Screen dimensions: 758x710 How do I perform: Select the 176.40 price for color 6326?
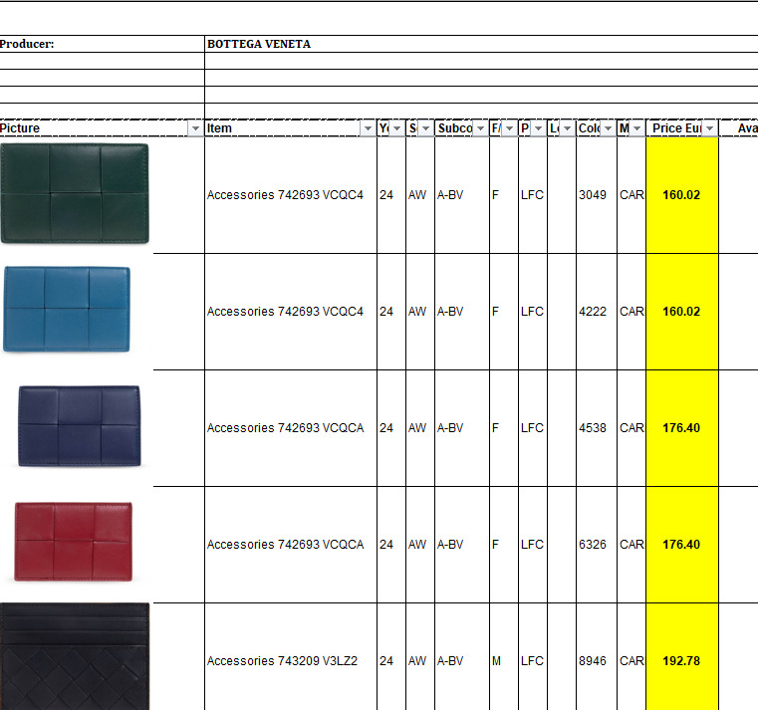click(x=682, y=545)
